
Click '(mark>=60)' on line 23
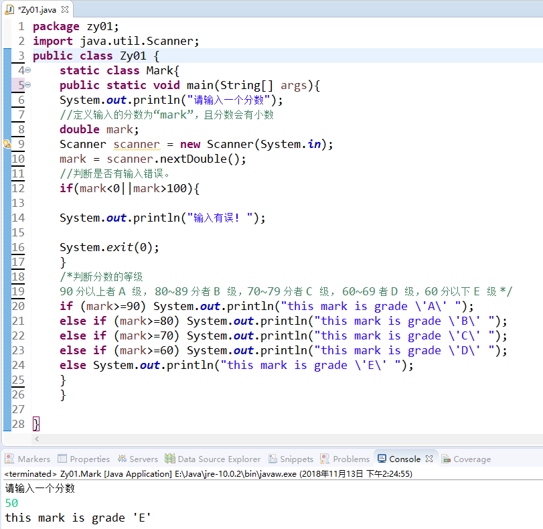coord(147,350)
